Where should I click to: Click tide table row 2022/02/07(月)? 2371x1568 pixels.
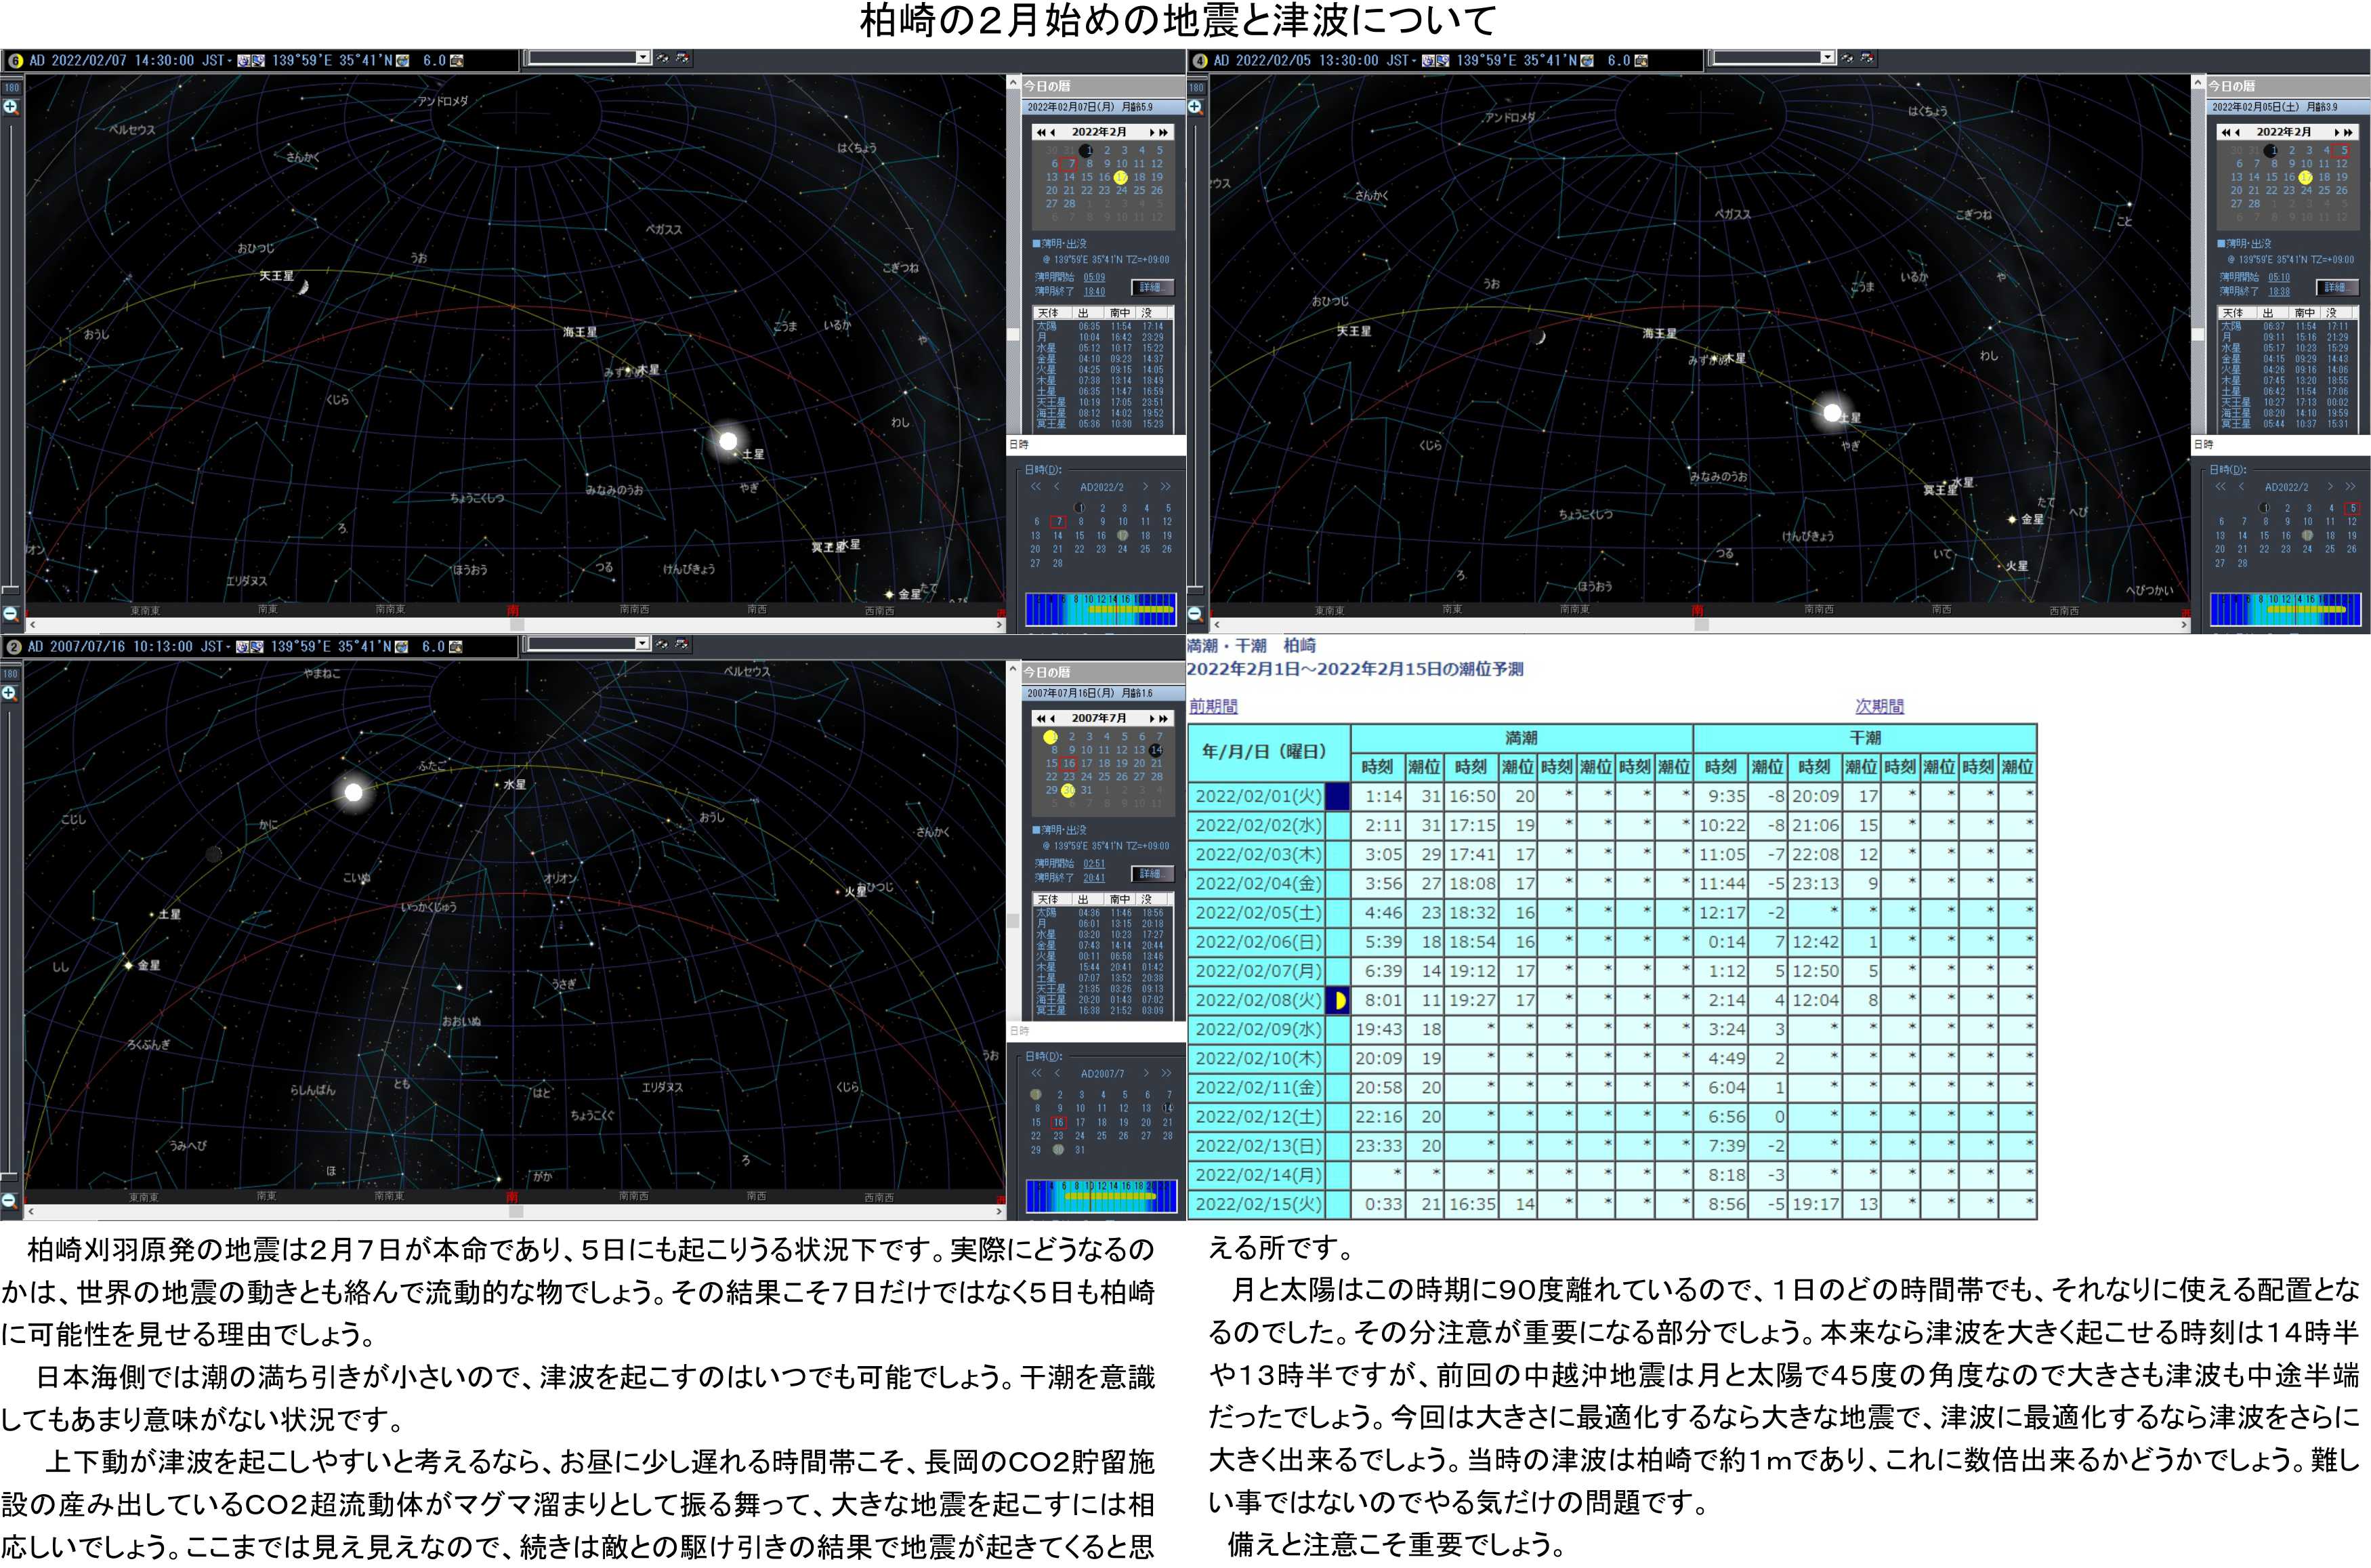(x=1612, y=971)
